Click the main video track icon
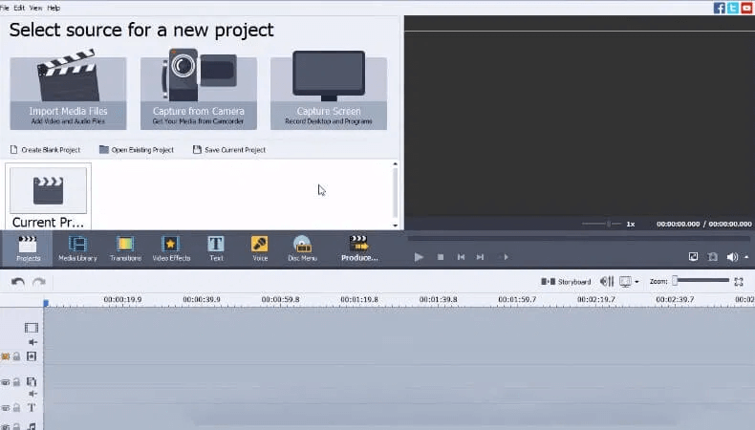This screenshot has width=755, height=430. pos(32,328)
